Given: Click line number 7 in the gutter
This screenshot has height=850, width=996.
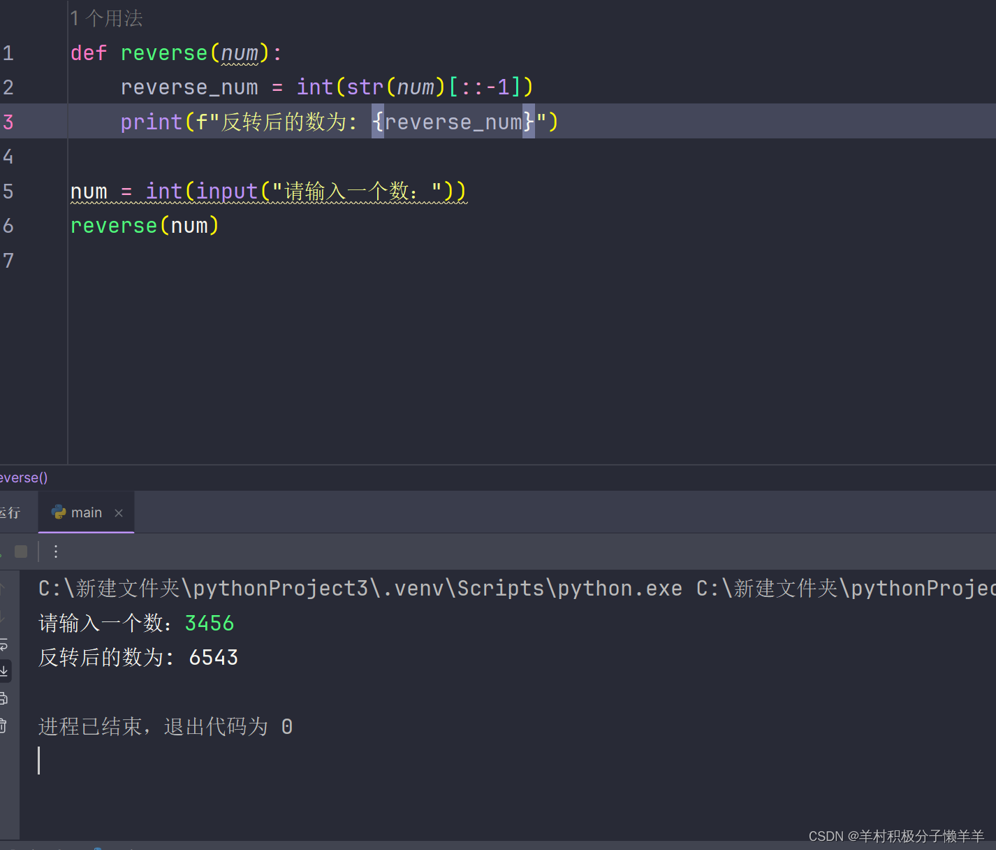Looking at the screenshot, I should click(8, 261).
